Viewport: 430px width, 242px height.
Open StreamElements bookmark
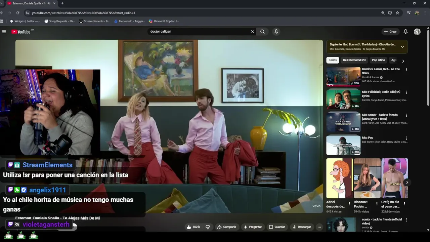[x=94, y=21]
